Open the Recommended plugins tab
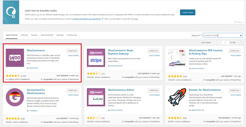Viewport: 246px width, 127px height. click(47, 35)
